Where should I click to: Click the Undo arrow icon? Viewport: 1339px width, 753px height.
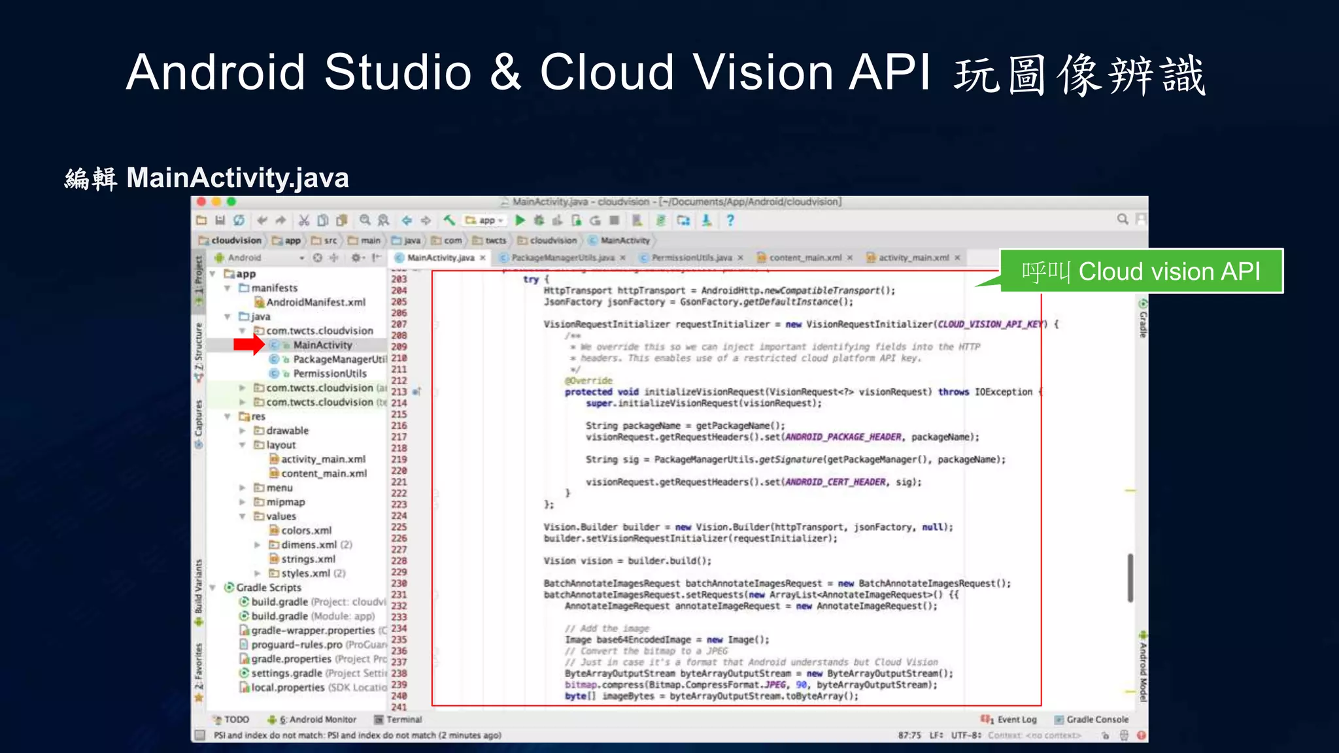click(x=262, y=220)
